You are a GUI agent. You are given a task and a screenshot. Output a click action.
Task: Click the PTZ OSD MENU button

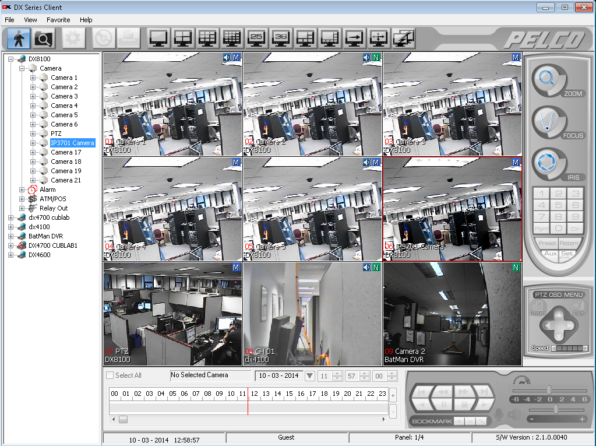click(559, 294)
